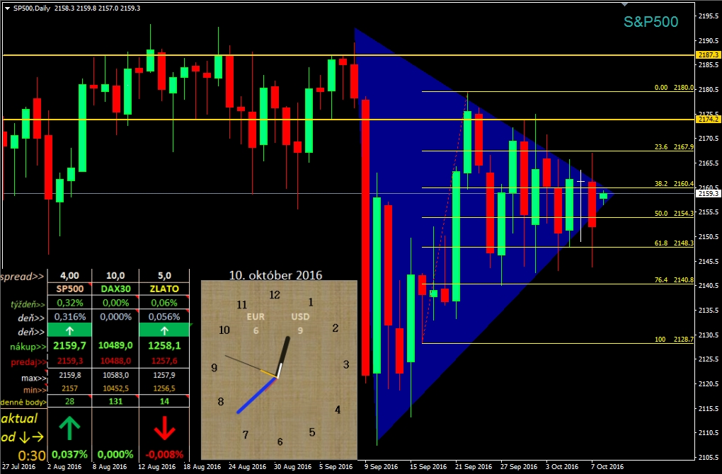Image resolution: width=722 pixels, height=474 pixels.
Task: Click the current price tag 2159.3 on axis
Action: tap(707, 194)
